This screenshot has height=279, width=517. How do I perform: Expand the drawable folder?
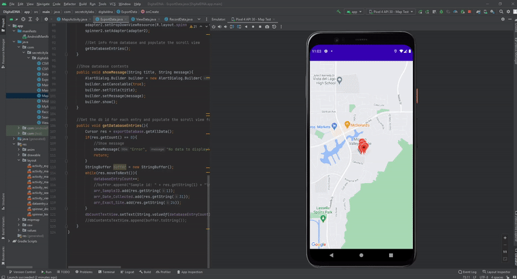[x=19, y=155]
